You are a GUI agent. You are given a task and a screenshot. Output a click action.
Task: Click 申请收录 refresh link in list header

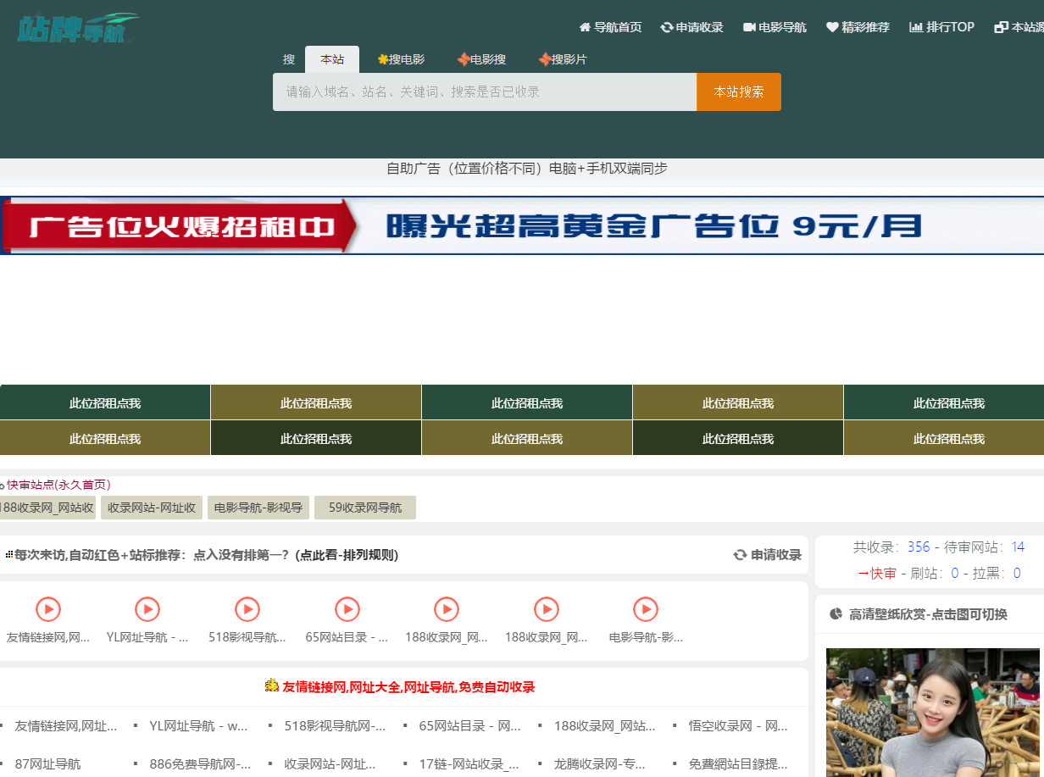[768, 555]
